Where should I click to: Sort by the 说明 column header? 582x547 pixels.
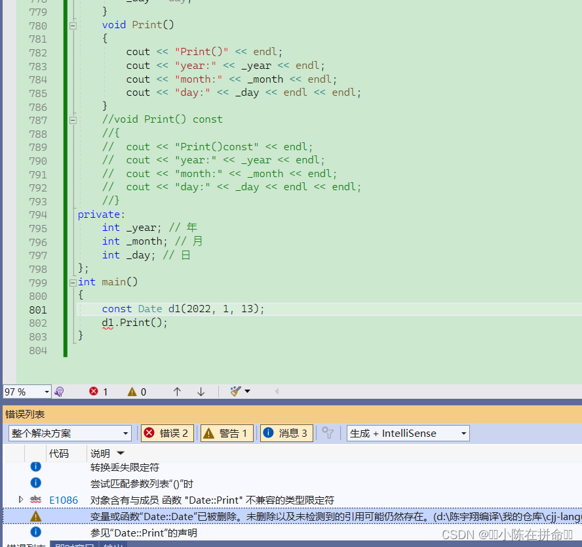(x=100, y=453)
